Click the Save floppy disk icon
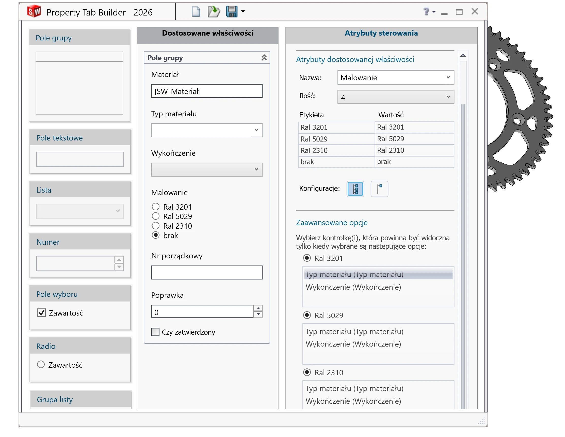Viewport: 565px width, 437px height. (232, 12)
